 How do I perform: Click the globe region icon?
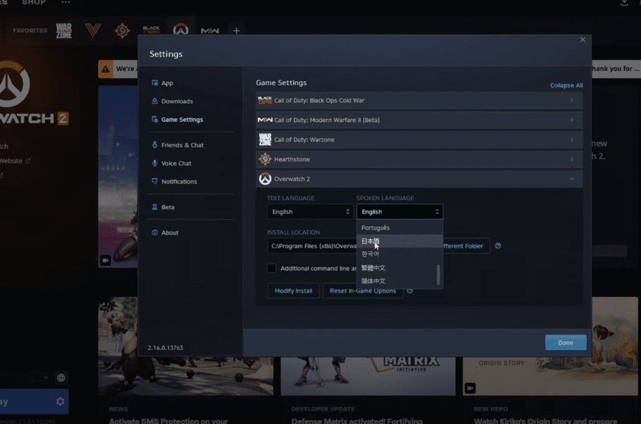61,378
